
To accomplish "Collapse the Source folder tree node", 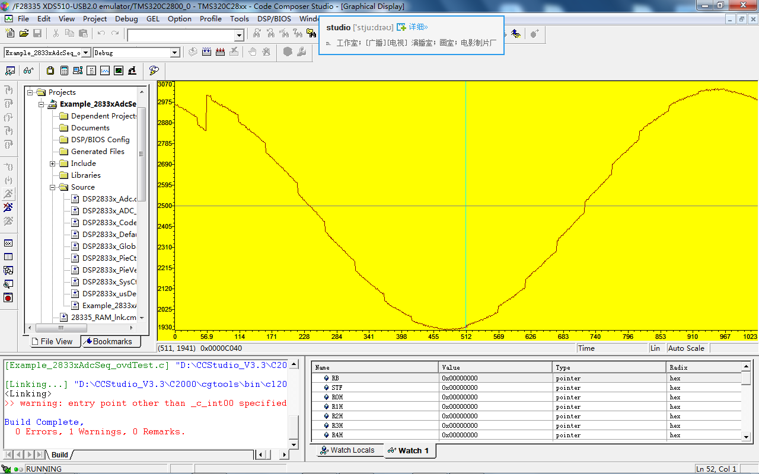I will [53, 187].
